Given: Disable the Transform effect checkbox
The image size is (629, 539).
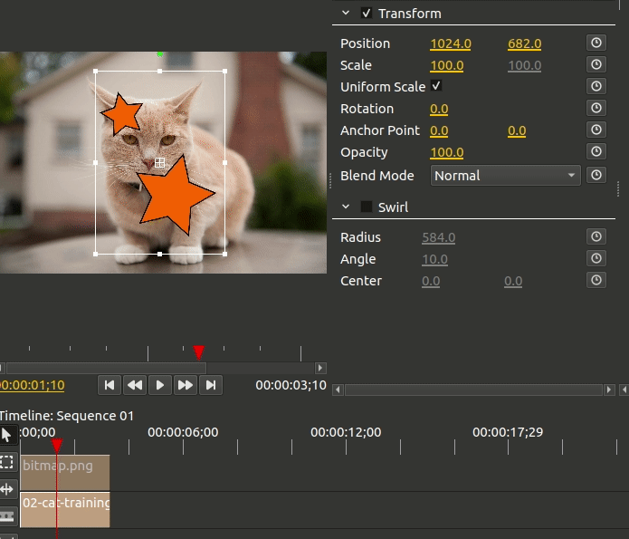Looking at the screenshot, I should tap(367, 14).
